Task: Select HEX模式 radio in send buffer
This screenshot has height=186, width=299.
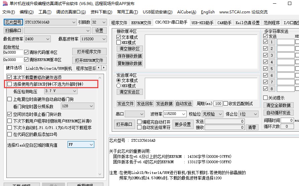Action: point(119,86)
